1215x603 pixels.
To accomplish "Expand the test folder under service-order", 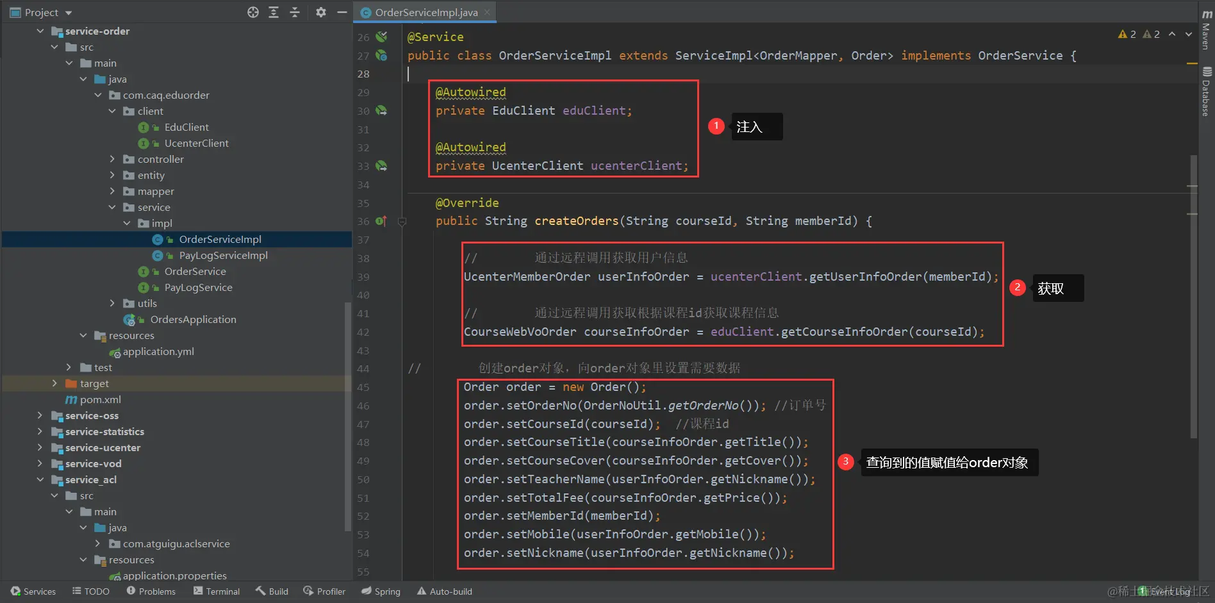I will (x=69, y=367).
